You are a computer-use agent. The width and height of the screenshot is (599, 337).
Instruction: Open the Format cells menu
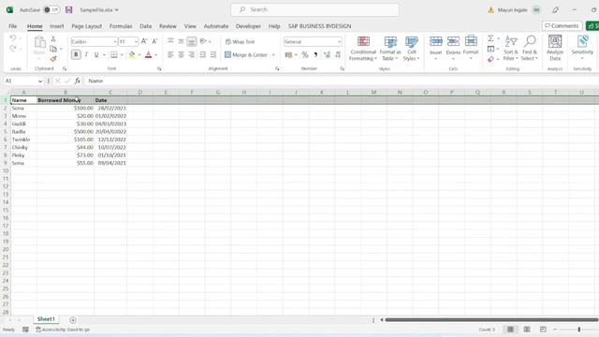(471, 48)
